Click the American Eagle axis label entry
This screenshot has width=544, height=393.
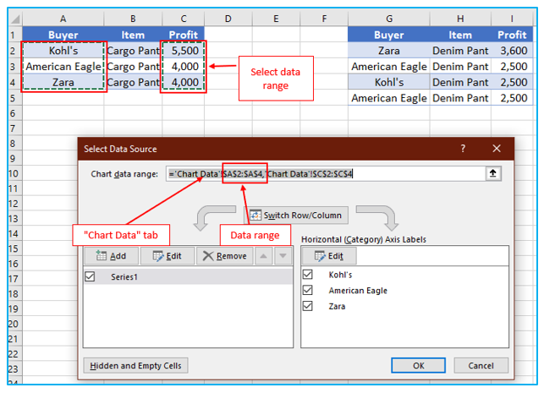pyautogui.click(x=358, y=291)
